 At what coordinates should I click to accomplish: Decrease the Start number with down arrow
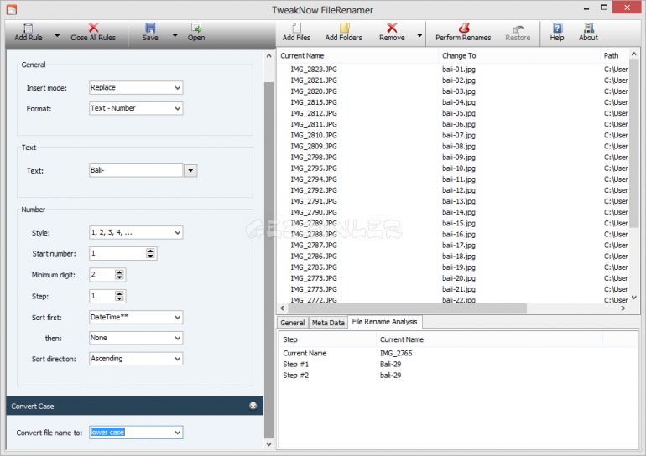[151, 256]
